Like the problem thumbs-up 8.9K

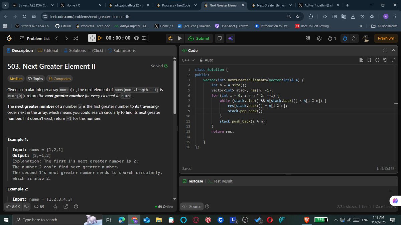click(x=13, y=207)
